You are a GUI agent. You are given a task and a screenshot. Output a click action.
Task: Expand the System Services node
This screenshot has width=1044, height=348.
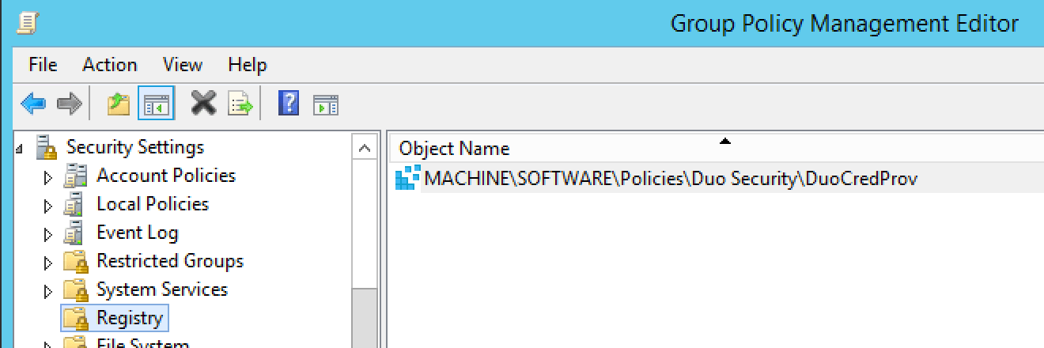pos(48,292)
